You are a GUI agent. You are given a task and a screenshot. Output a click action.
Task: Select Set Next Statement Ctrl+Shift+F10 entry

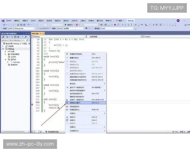pyautogui.click(x=86, y=100)
